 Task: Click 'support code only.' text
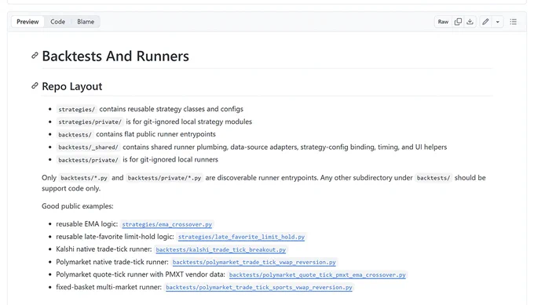point(71,188)
